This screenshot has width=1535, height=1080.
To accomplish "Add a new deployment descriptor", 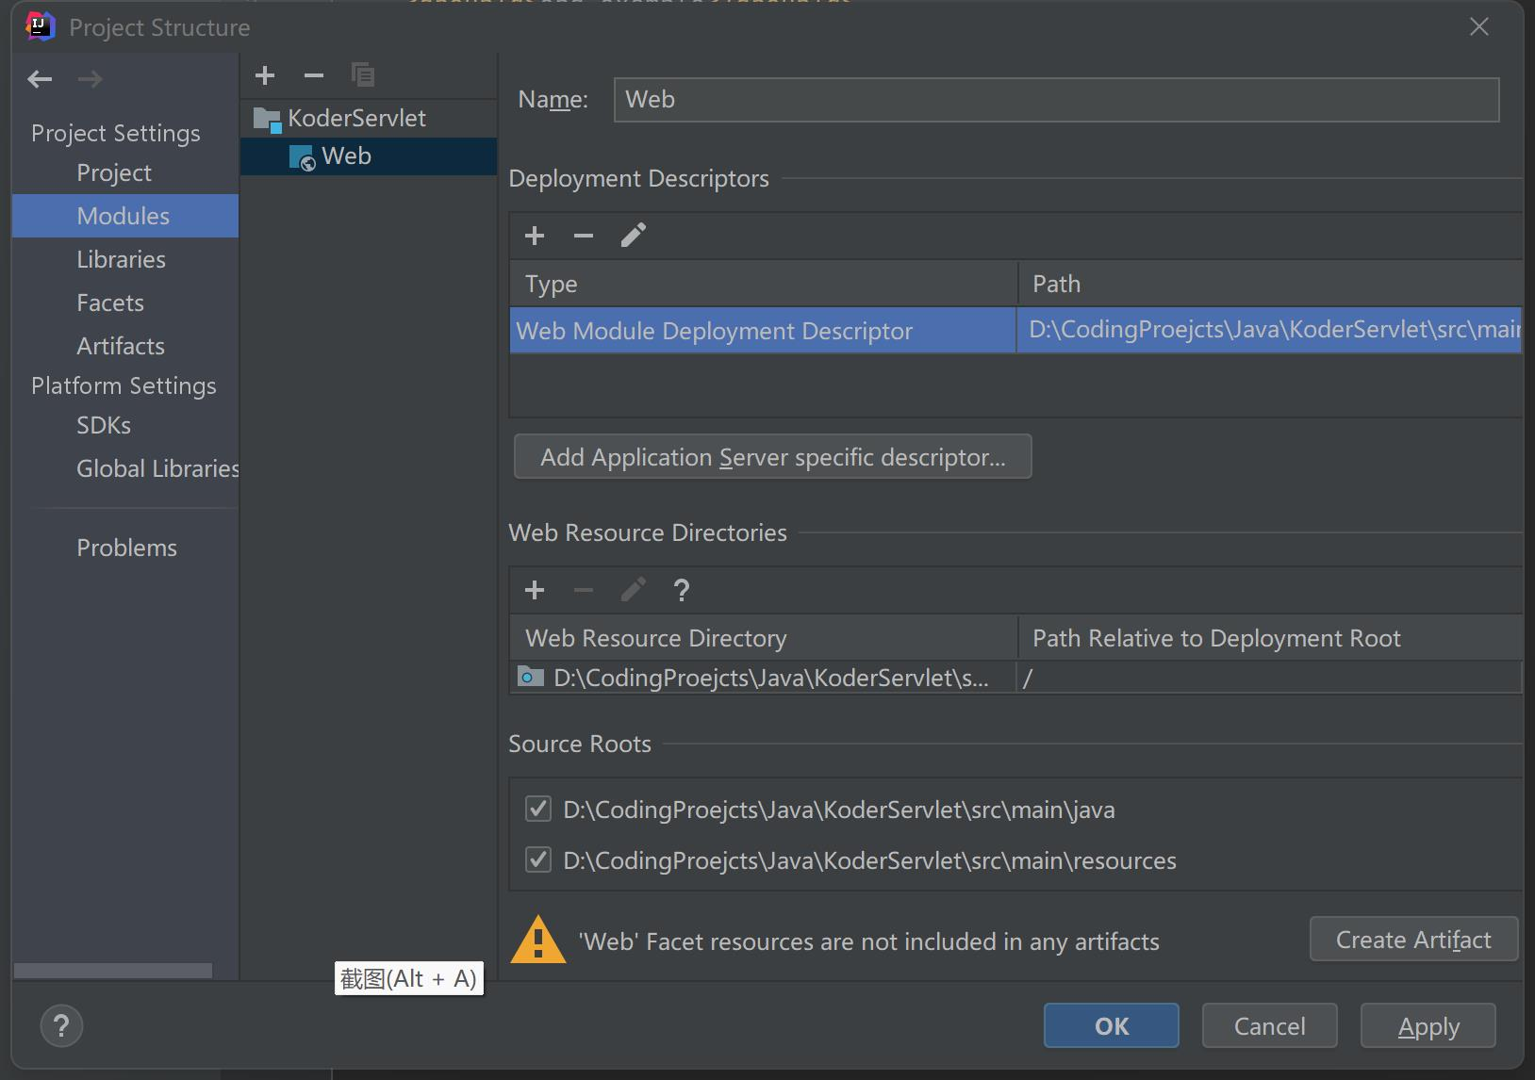I will pos(535,236).
